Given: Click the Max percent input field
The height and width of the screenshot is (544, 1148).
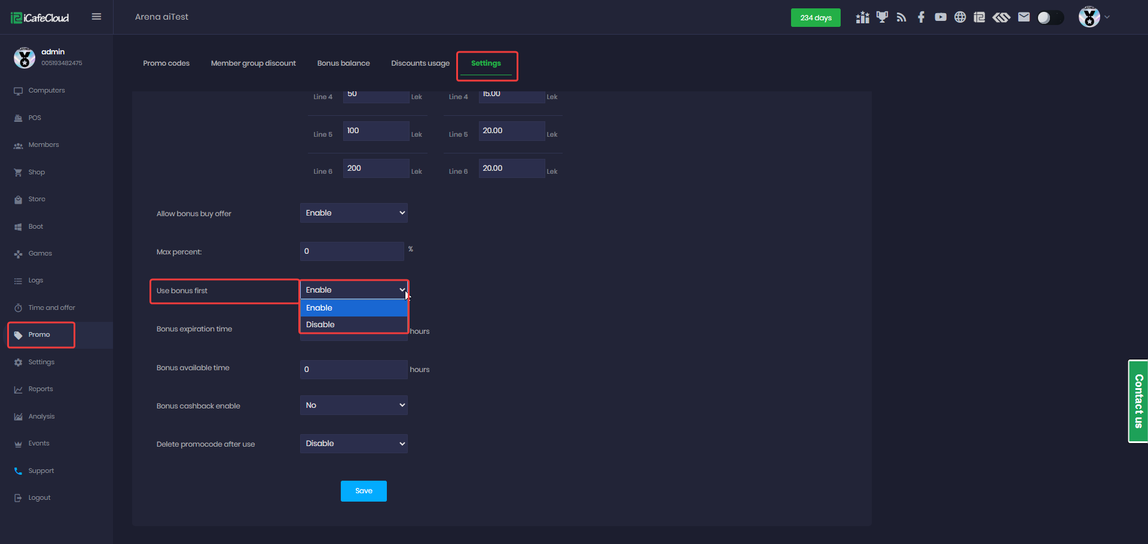Looking at the screenshot, I should [352, 251].
